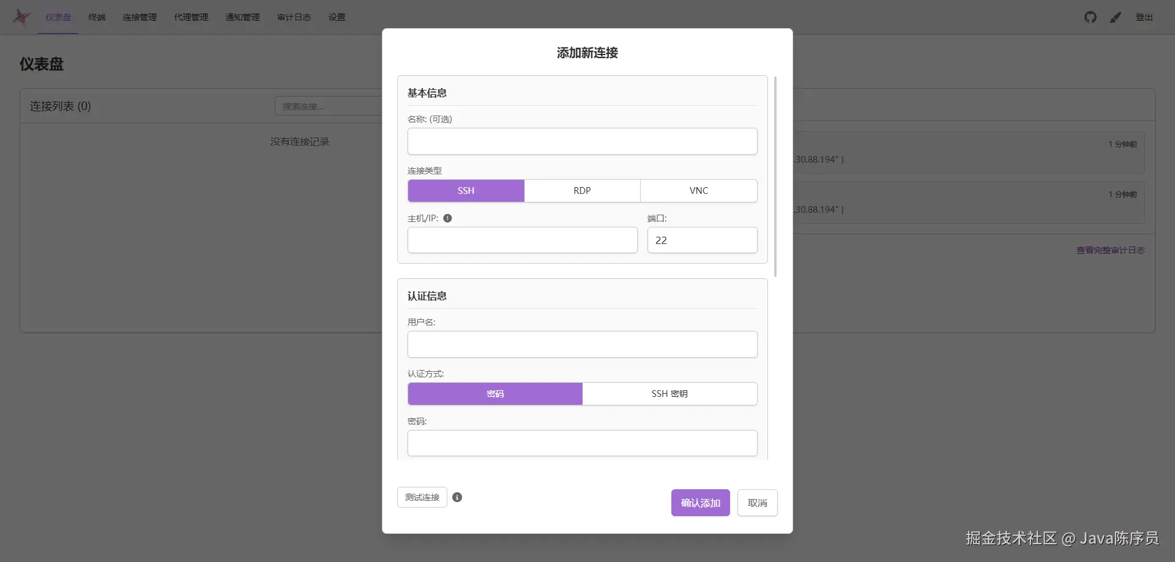Choose SSH 密钥 authentication method
1175x562 pixels.
pyautogui.click(x=670, y=394)
